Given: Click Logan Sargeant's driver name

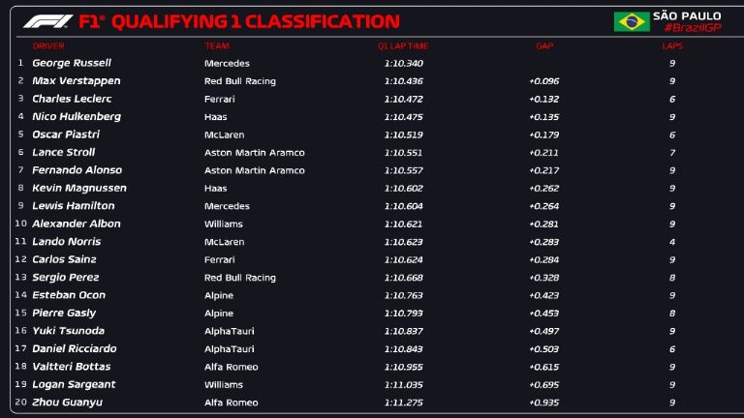Looking at the screenshot, I should point(74,384).
